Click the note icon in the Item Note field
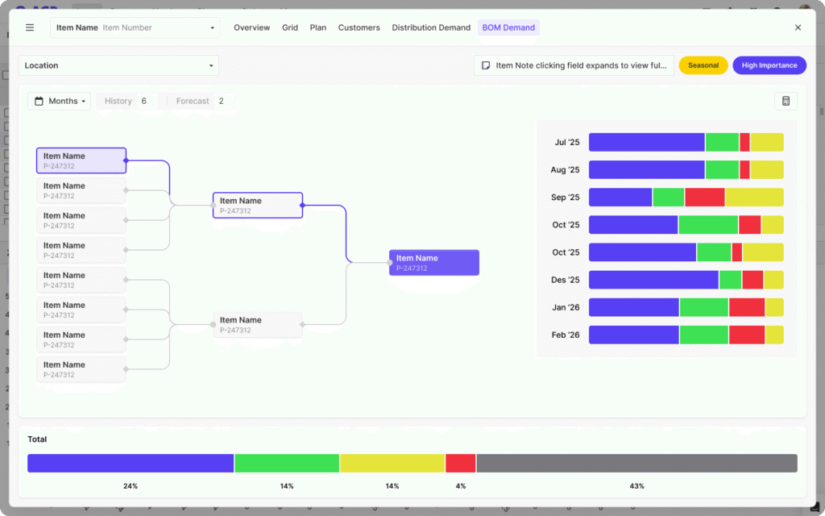 coord(485,65)
